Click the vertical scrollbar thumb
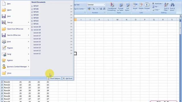The height and width of the screenshot is (102, 182). click(x=180, y=28)
